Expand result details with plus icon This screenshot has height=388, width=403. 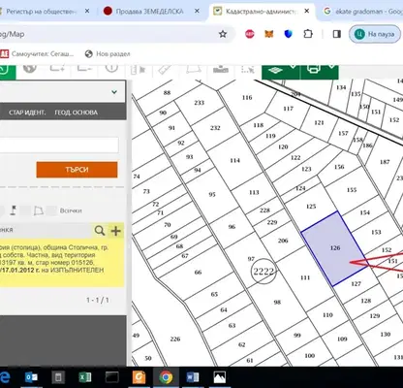[116, 231]
